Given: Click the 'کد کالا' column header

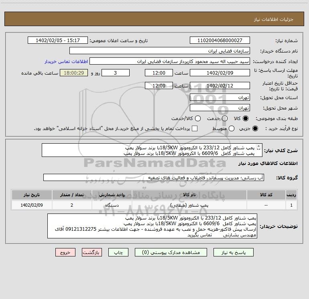Looking at the screenshot, I should pos(266,195).
